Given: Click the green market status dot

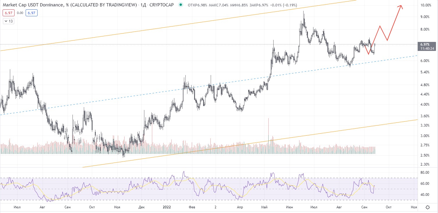Looking at the screenshot, I should point(181,5).
